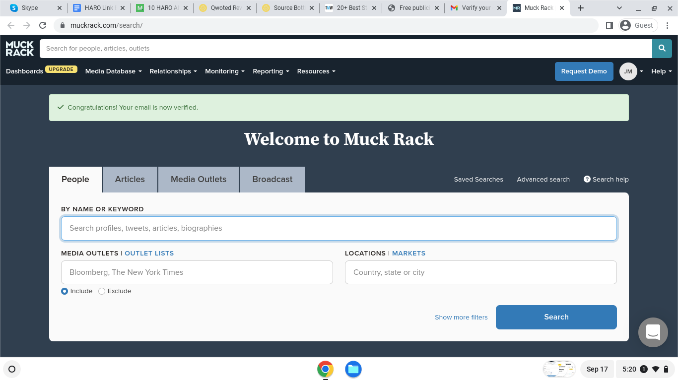
Task: Click the teal magnifier search icon
Action: pyautogui.click(x=662, y=48)
